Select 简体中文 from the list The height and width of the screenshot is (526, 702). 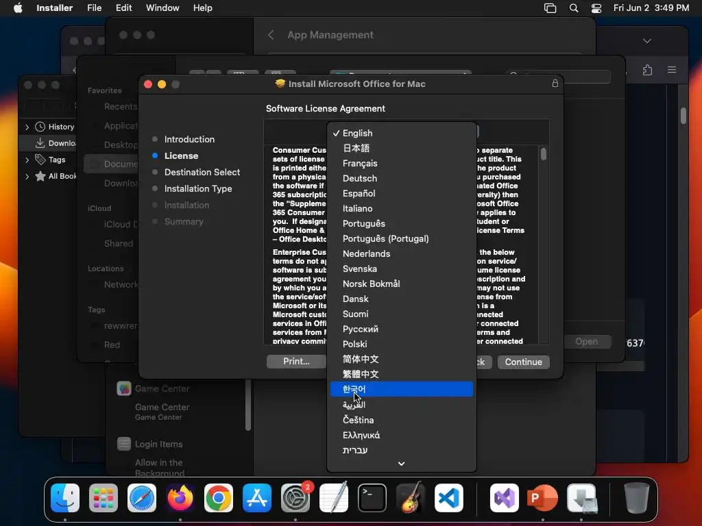point(401,359)
